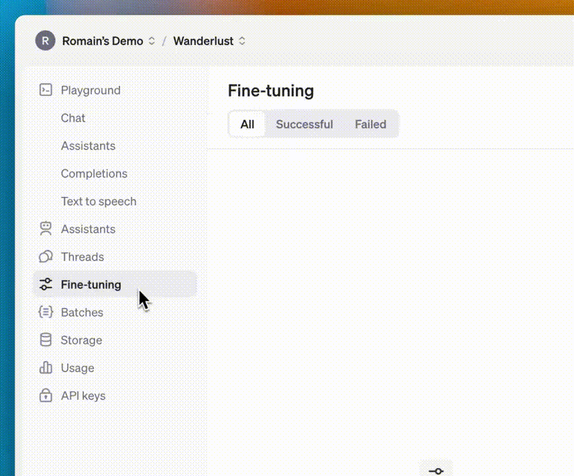Click the Storage database icon

[46, 340]
